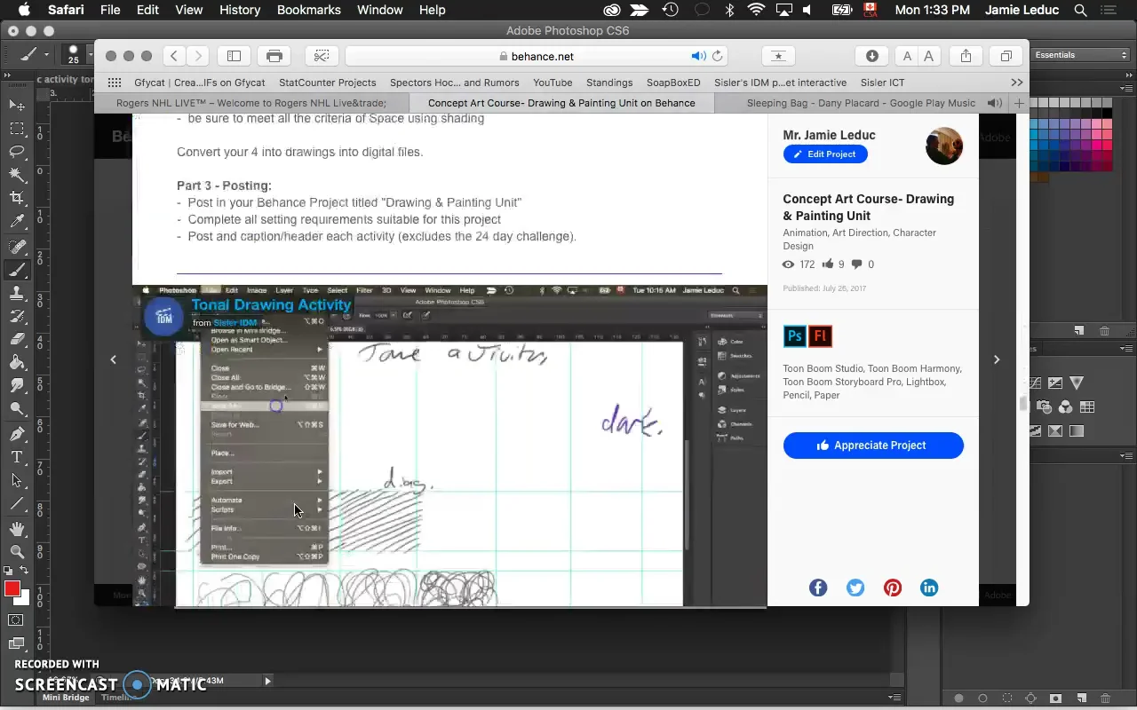Select the Eraser tool

pyautogui.click(x=17, y=339)
